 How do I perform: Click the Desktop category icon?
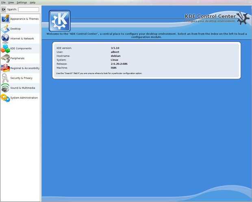[5, 29]
